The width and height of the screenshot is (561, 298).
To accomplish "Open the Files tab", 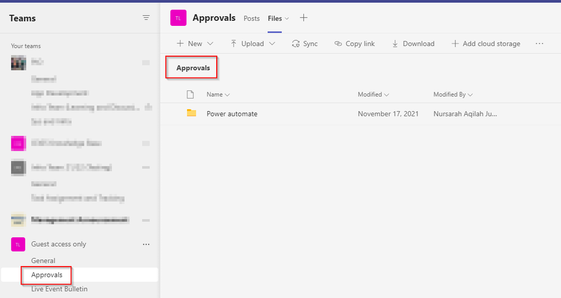I will [x=275, y=18].
